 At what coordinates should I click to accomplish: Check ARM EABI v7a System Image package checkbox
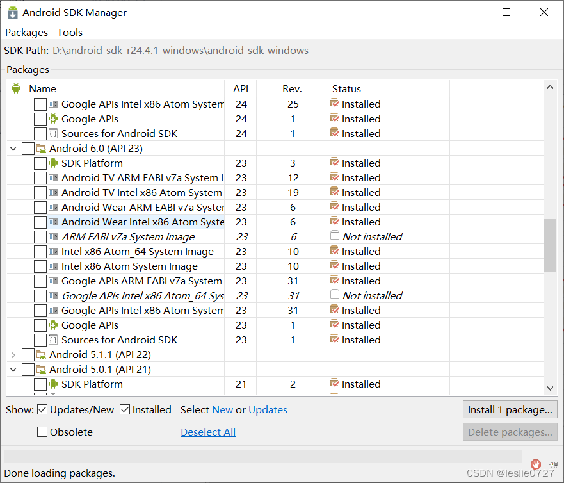40,236
